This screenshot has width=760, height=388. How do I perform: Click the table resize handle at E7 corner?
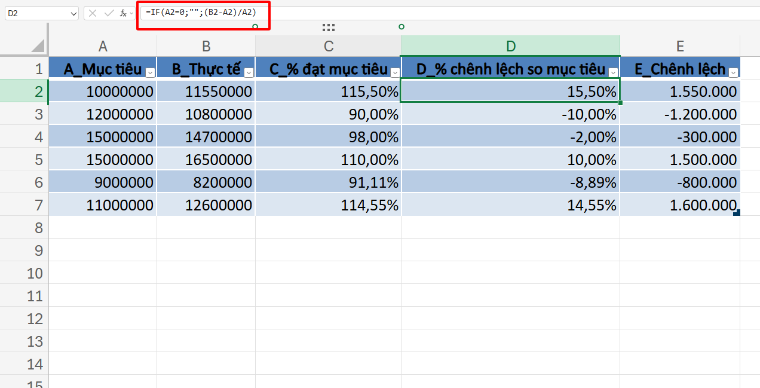(x=737, y=212)
